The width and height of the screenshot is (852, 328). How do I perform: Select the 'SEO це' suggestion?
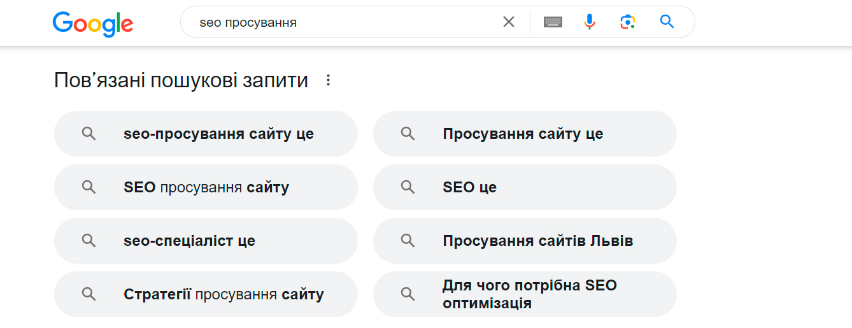pyautogui.click(x=469, y=187)
